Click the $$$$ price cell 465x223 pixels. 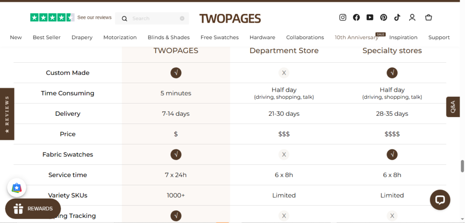click(x=392, y=134)
